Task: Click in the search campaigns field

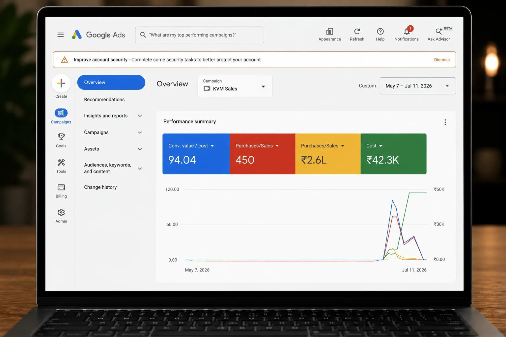Action: (x=199, y=35)
